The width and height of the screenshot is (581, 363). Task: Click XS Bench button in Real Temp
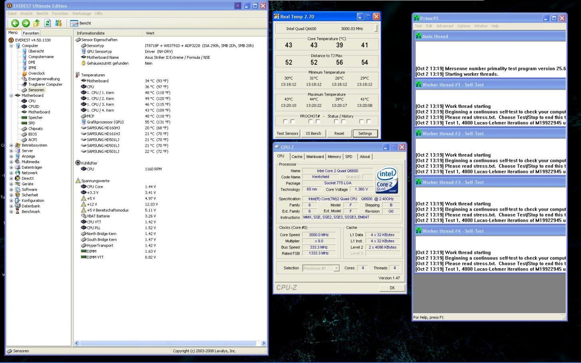pos(313,134)
